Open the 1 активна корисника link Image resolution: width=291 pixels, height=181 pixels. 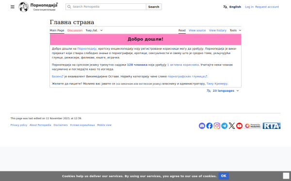coord(183,65)
